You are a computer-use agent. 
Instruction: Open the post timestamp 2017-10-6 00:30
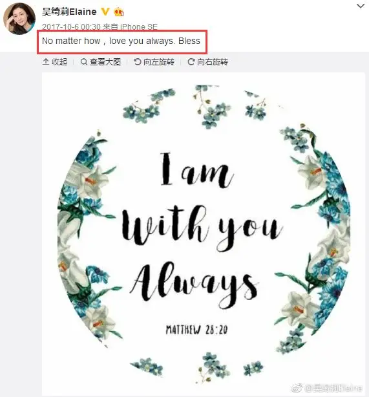click(71, 27)
